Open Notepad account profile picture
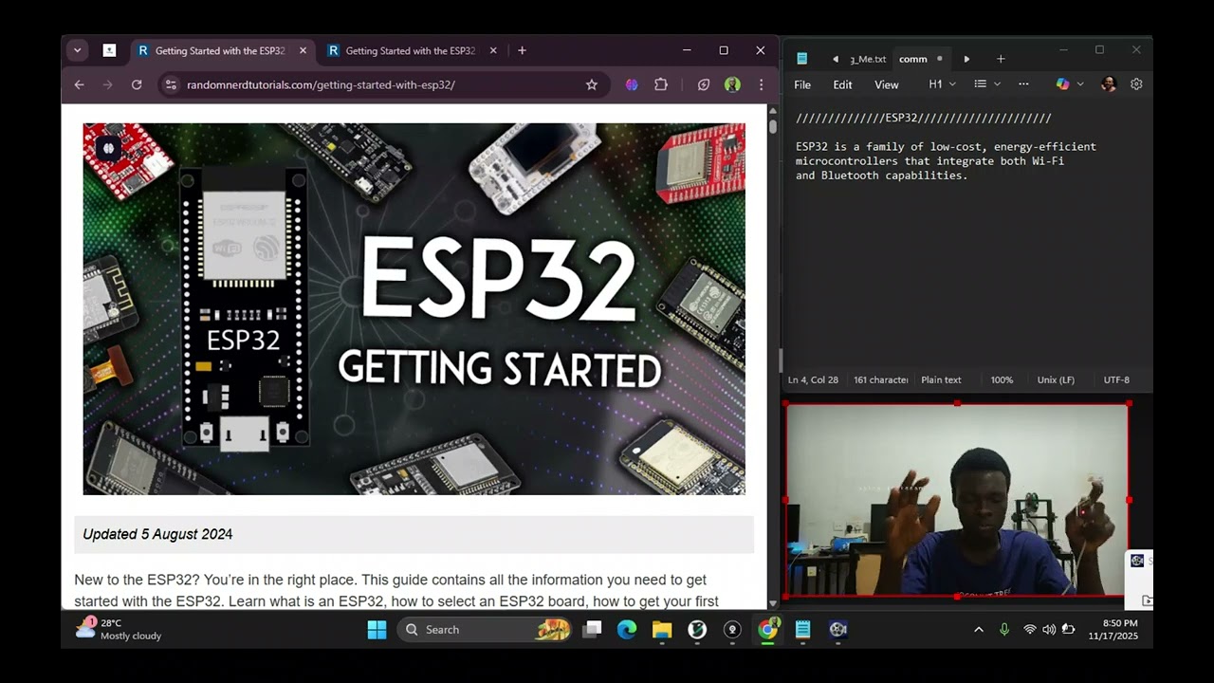This screenshot has width=1214, height=683. 1109,84
